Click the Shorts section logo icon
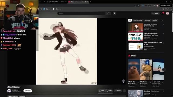 click(129, 56)
